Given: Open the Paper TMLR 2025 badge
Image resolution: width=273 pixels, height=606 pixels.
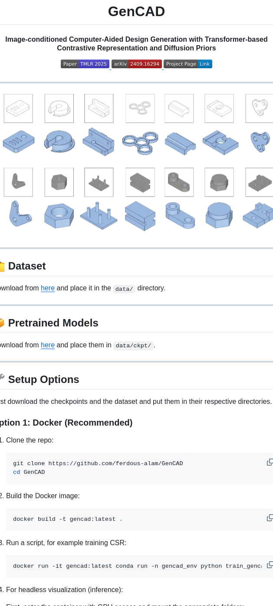Looking at the screenshot, I should pyautogui.click(x=85, y=64).
